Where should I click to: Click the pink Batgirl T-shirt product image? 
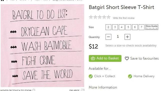(x=42, y=45)
